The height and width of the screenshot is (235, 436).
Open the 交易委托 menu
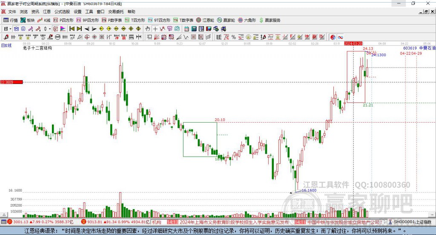(116, 11)
